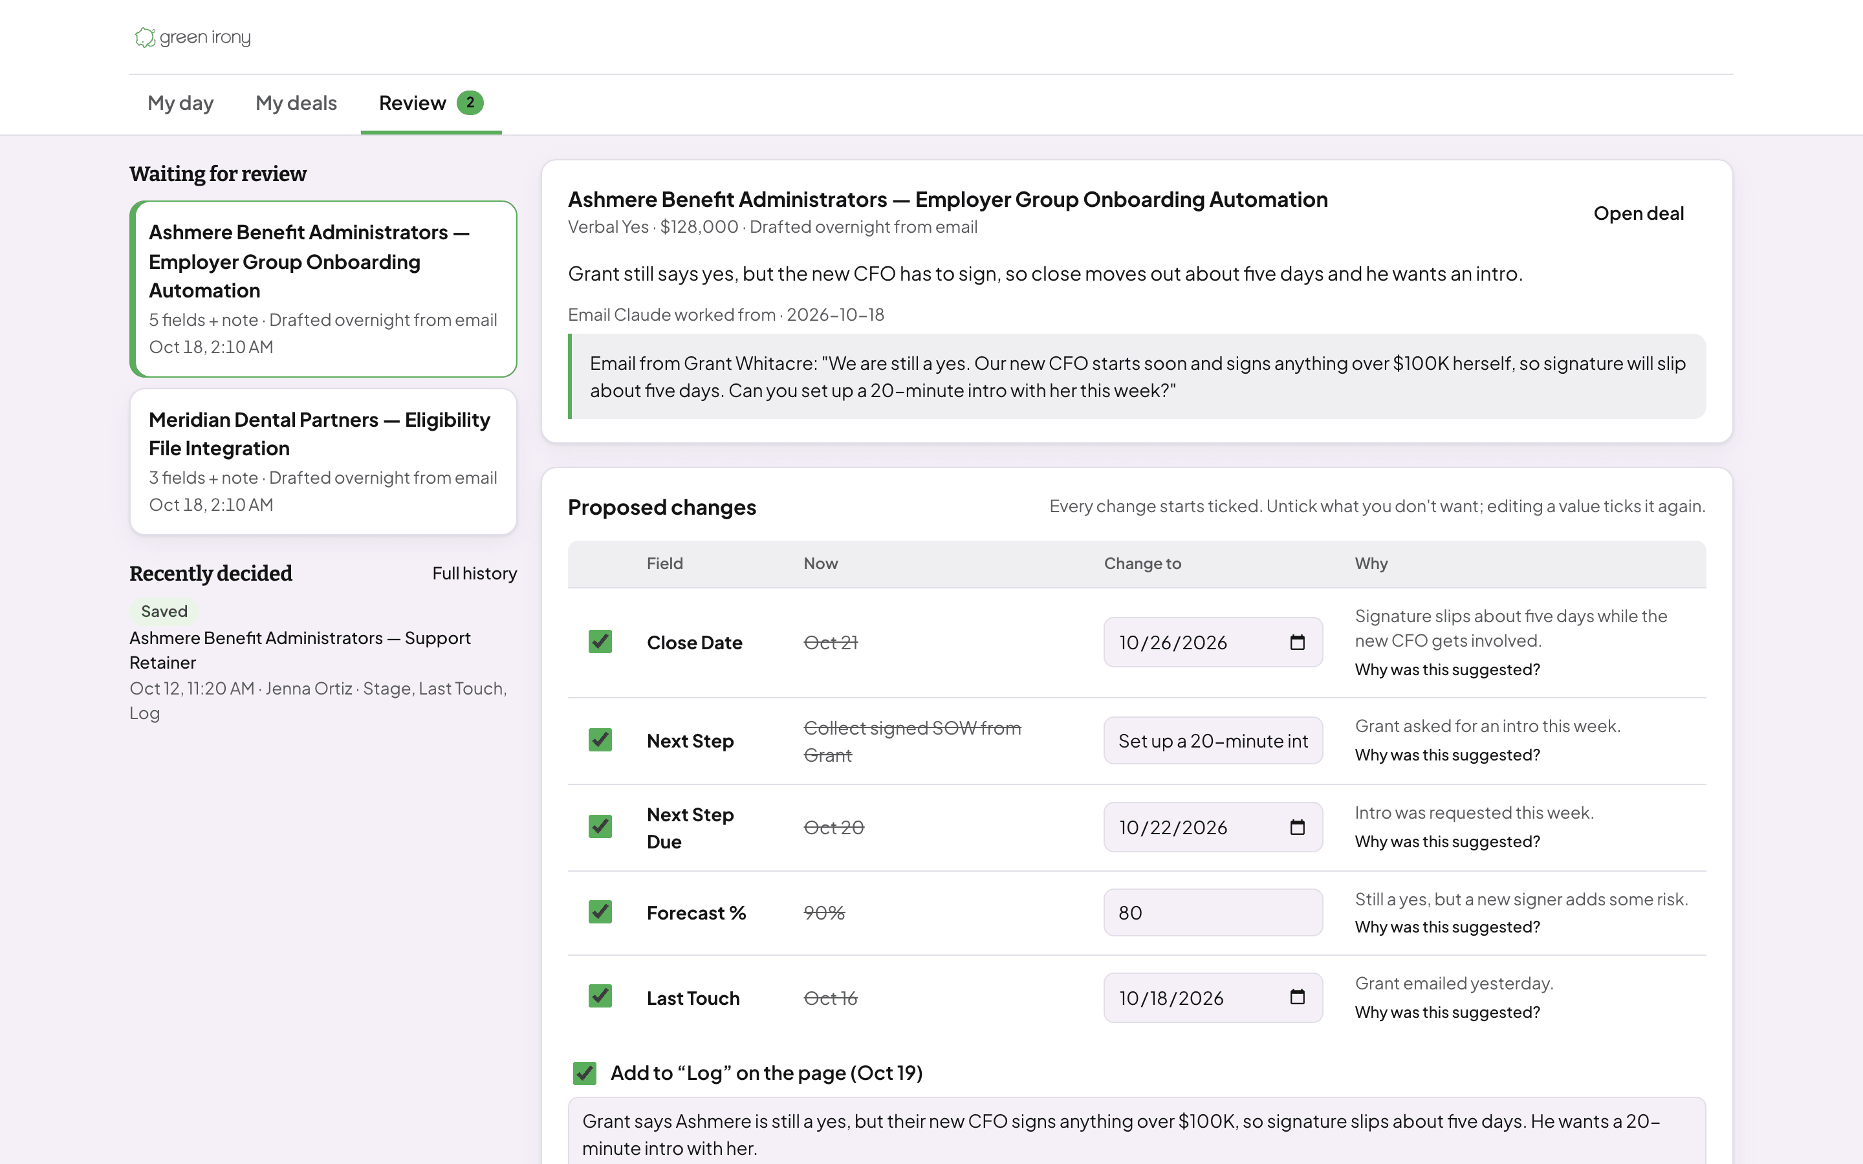Select the Review tab
1863x1164 pixels.
pos(431,103)
